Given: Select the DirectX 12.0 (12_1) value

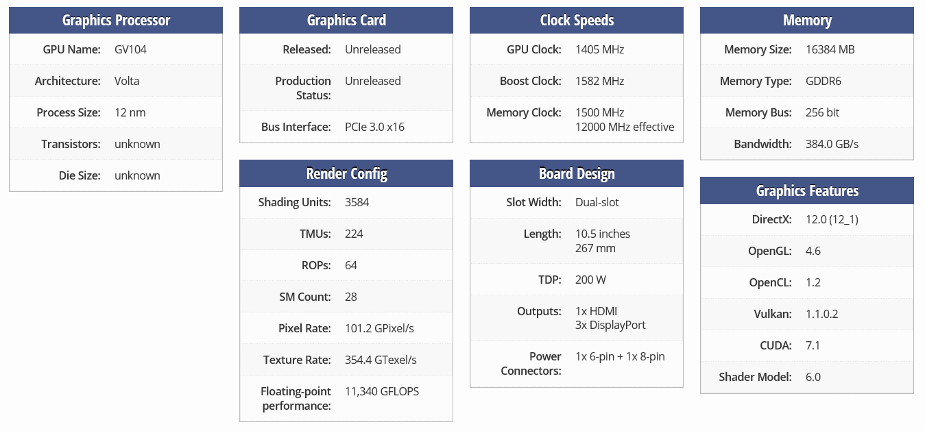Looking at the screenshot, I should click(832, 219).
